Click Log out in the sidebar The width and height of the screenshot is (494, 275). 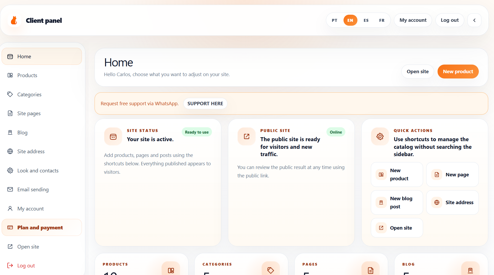tap(42, 266)
